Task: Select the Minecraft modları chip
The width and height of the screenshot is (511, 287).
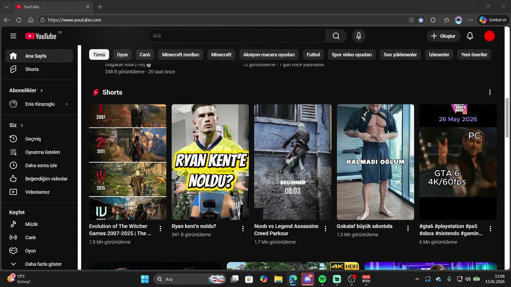Action: pos(180,55)
